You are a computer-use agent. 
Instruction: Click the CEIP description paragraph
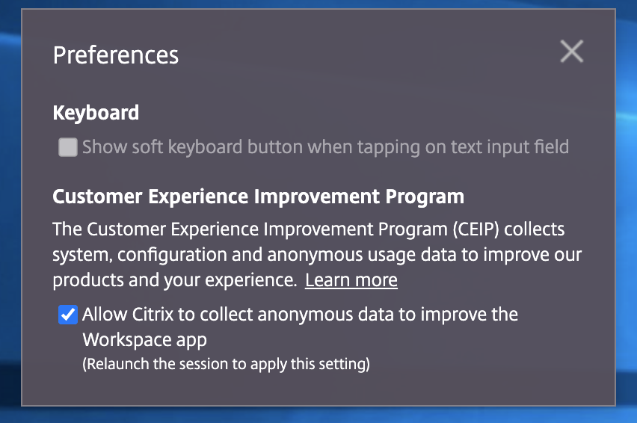(314, 254)
